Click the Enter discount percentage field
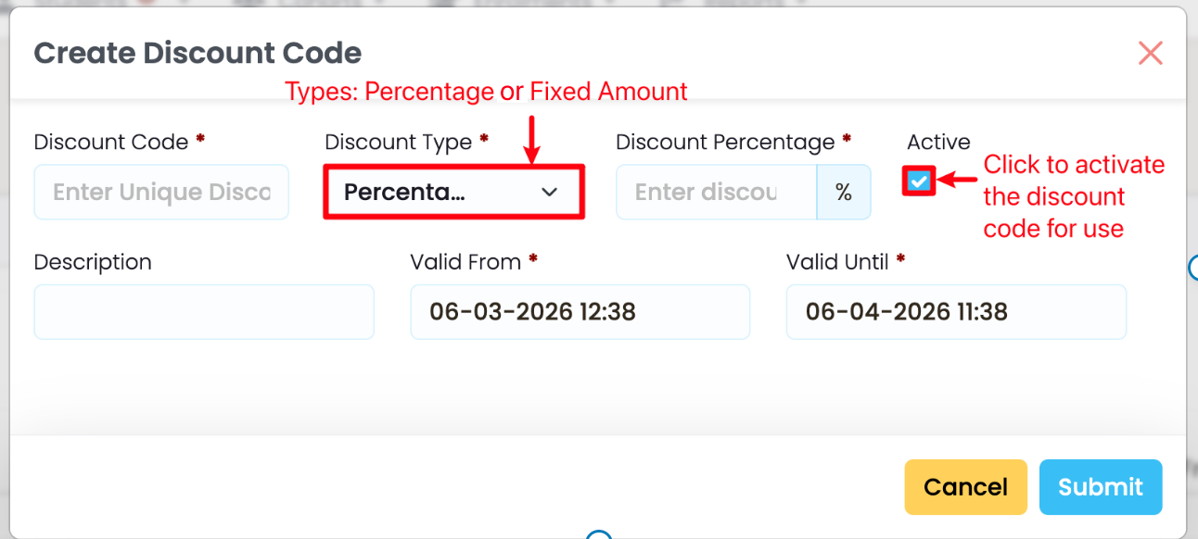Viewport: 1198px width, 539px height. tap(716, 192)
